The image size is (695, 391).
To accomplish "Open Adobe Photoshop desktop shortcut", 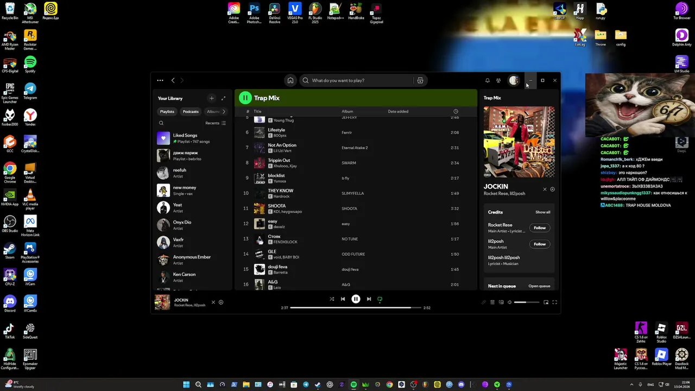I will (254, 13).
